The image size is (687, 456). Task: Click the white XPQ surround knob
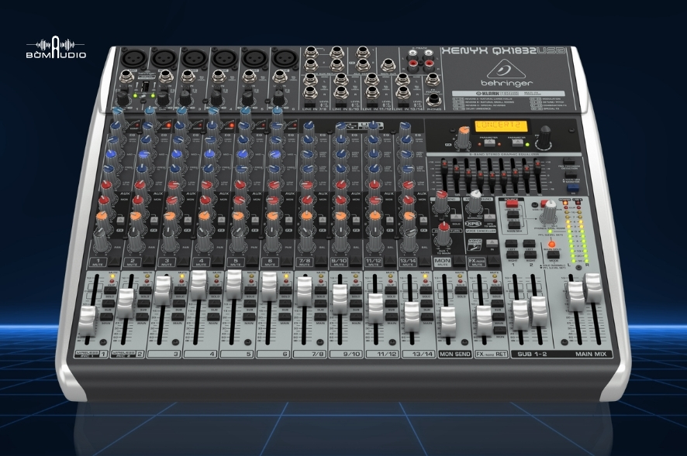tap(475, 201)
